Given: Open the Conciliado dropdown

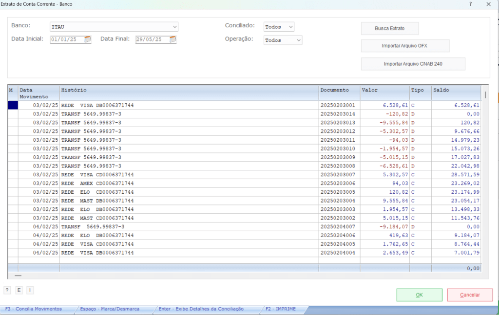Looking at the screenshot, I should [x=290, y=27].
